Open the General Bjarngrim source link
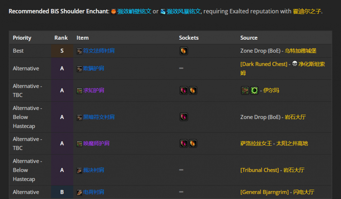 (264, 192)
